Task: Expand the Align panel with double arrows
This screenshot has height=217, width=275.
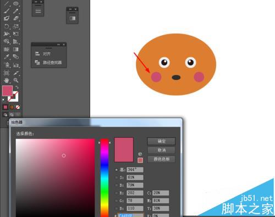Action: coord(58,45)
